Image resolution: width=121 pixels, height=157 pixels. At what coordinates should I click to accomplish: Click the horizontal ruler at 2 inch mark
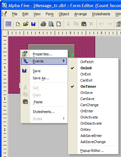(70, 33)
